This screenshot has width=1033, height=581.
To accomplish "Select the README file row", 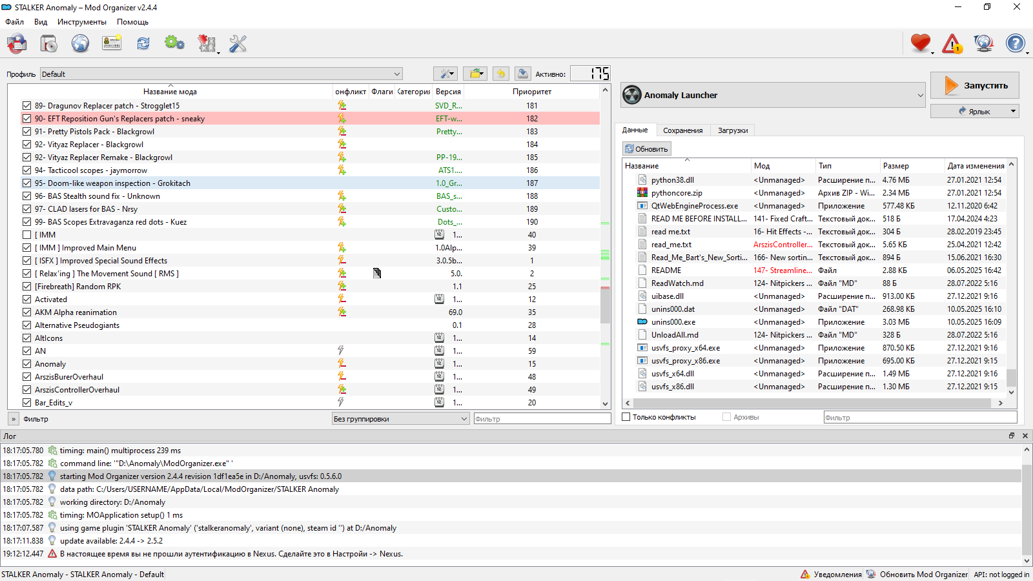I will [x=813, y=270].
